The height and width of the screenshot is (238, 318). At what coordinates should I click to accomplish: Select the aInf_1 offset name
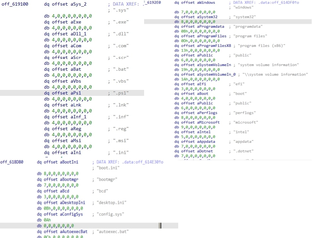click(78, 117)
